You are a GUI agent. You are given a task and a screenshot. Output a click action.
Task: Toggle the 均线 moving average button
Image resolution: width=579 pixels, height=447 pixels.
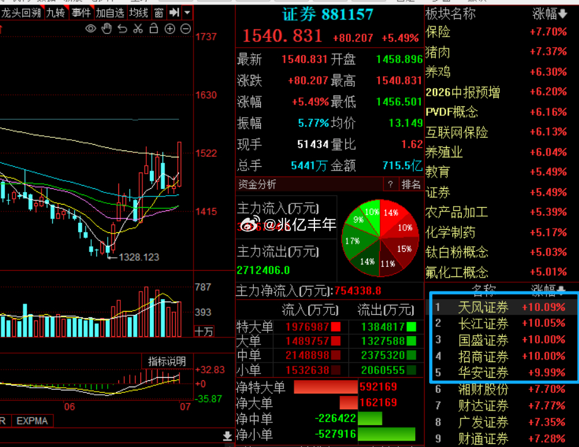139,13
